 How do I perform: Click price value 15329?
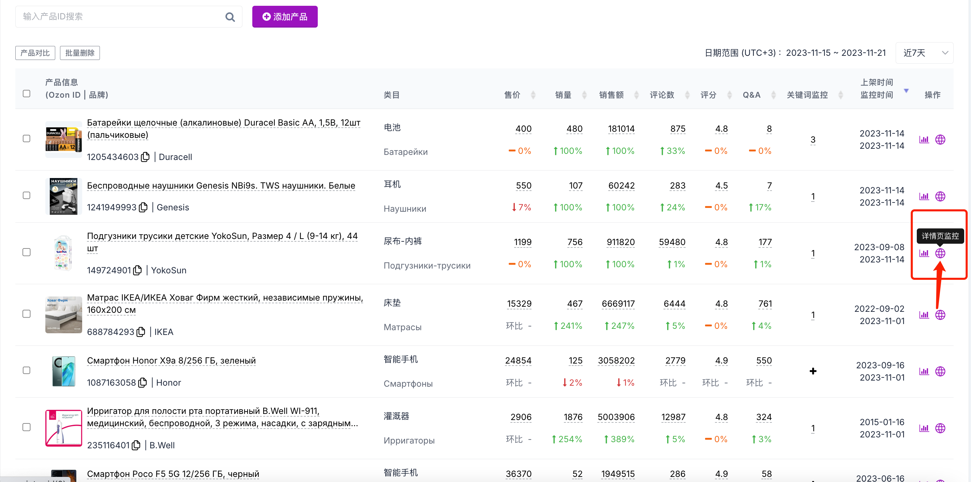[519, 304]
